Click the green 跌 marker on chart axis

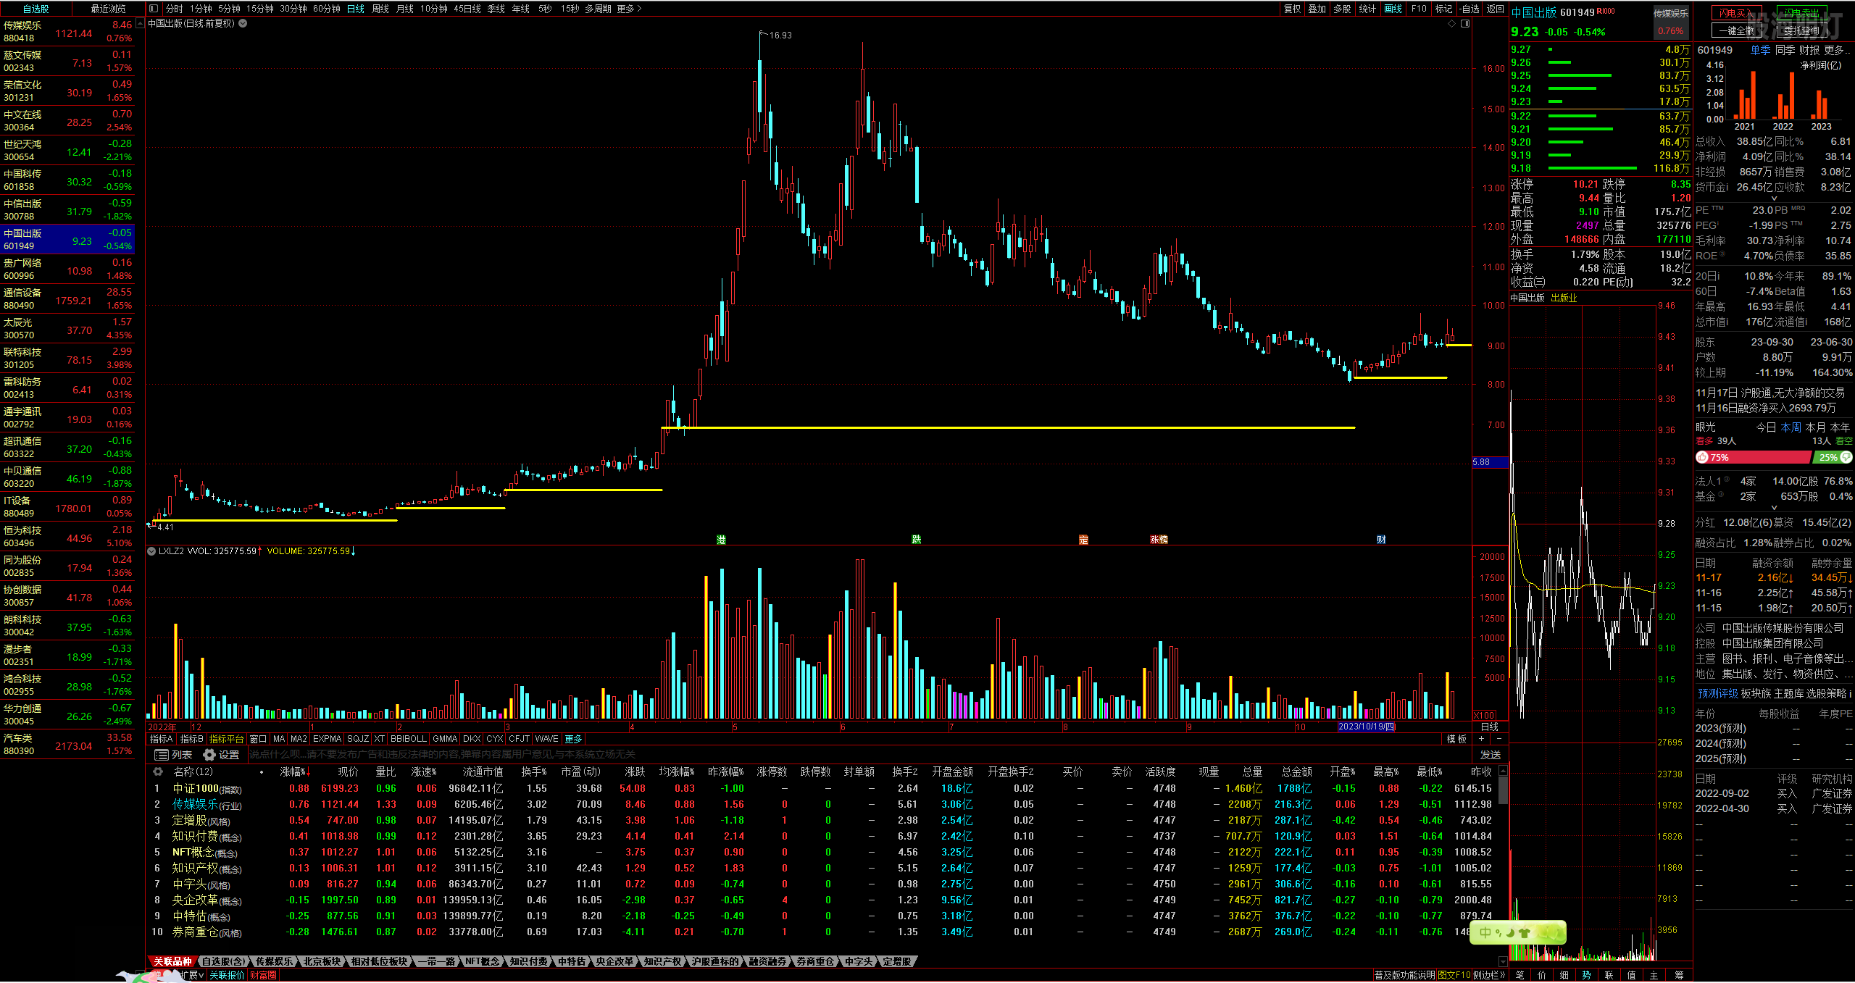917,540
